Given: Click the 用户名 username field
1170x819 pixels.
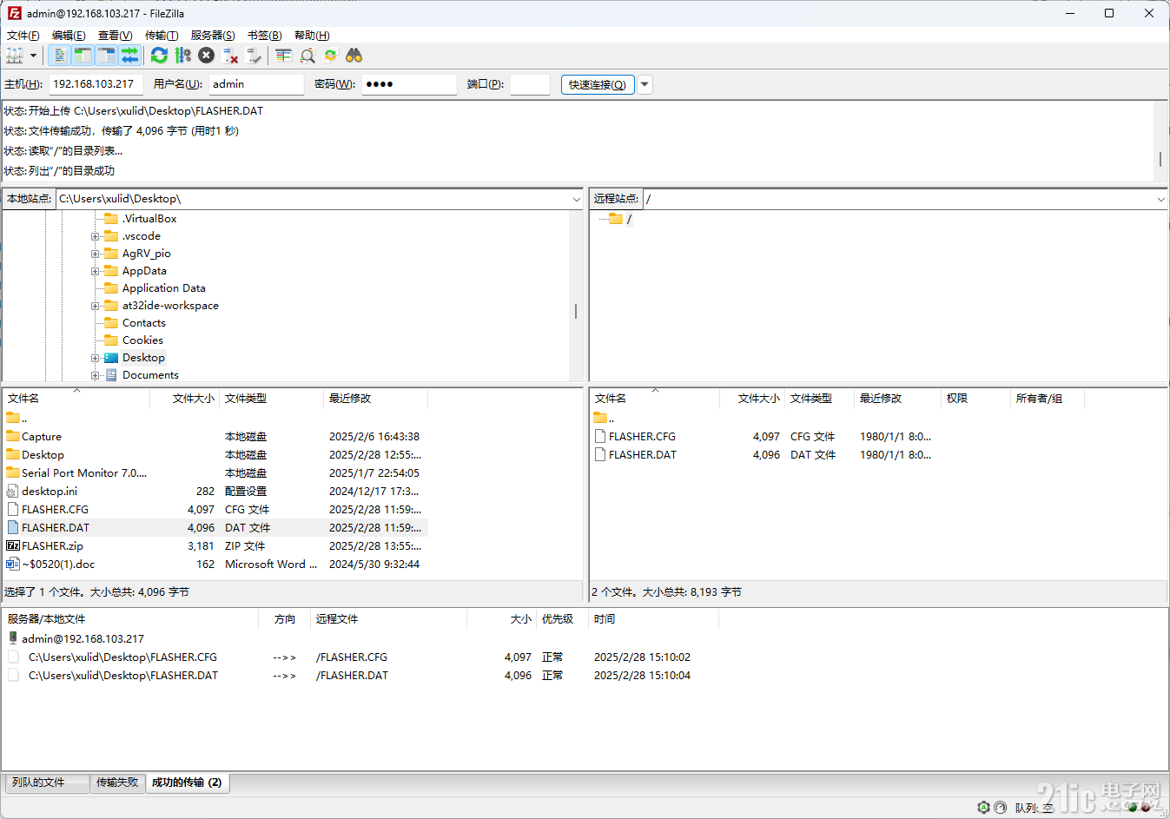Looking at the screenshot, I should pos(256,84).
